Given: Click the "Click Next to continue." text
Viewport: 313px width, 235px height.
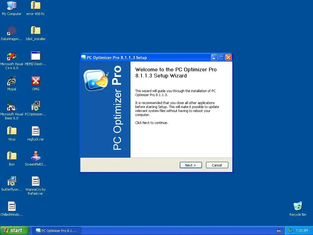Looking at the screenshot, I should (x=152, y=123).
